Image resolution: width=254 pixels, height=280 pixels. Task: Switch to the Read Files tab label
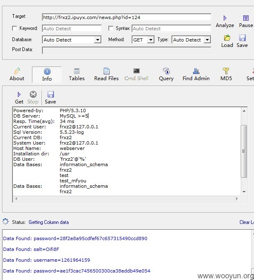tap(106, 79)
